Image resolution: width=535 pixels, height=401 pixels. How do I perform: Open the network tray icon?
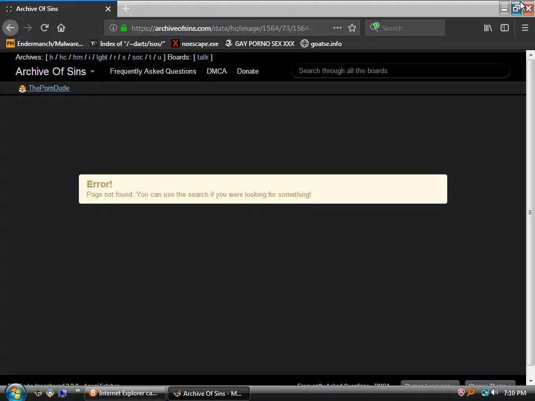click(x=484, y=393)
